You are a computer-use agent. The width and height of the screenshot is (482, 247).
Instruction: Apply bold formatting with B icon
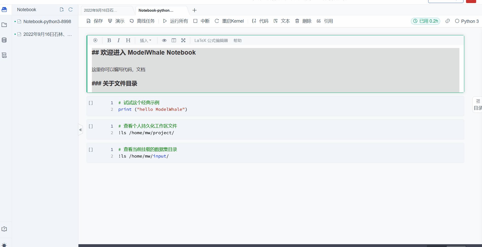tap(109, 40)
